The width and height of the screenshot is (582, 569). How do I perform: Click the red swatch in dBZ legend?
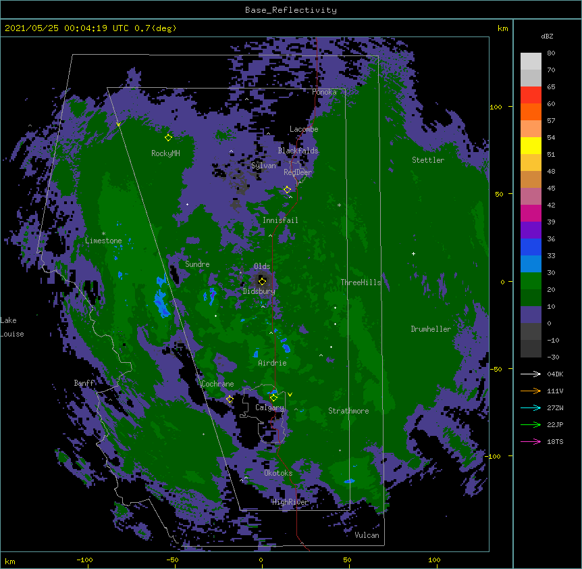point(531,95)
